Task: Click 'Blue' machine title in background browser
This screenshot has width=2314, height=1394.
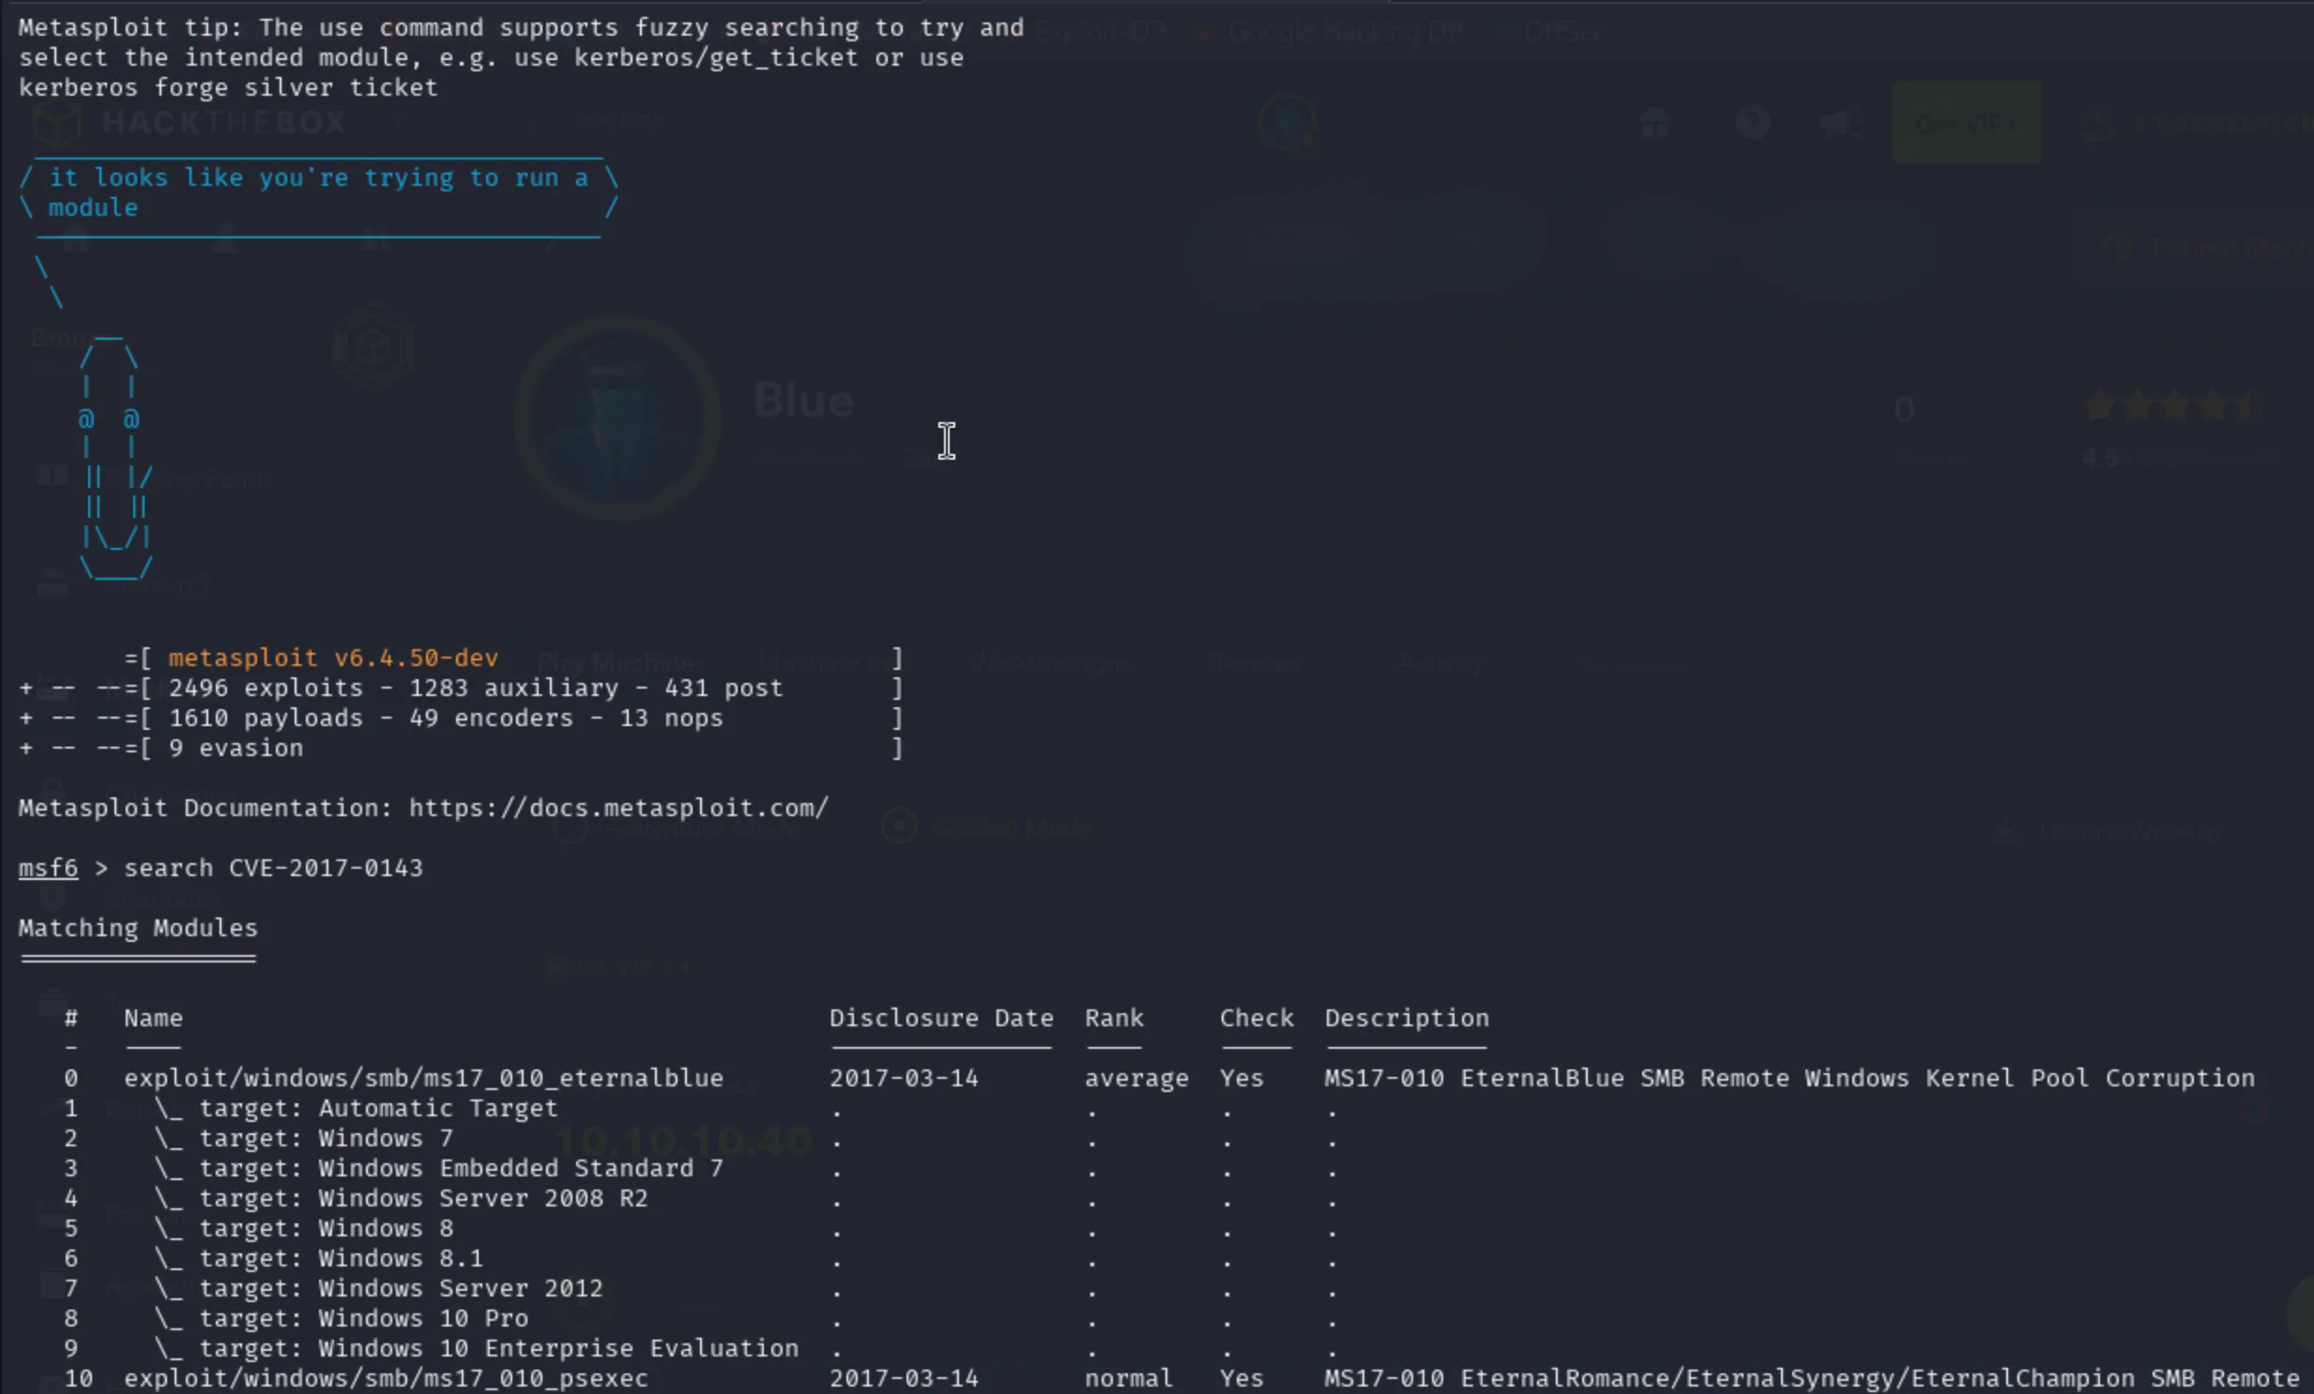Action: pos(804,401)
